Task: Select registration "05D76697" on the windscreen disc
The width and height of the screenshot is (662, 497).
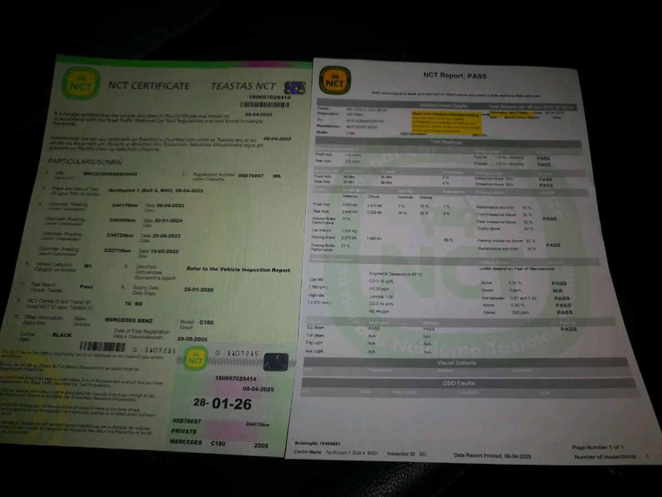Action: (x=187, y=421)
